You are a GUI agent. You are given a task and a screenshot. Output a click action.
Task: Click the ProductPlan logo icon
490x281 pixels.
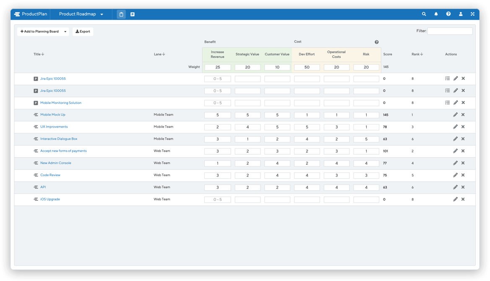pos(17,14)
